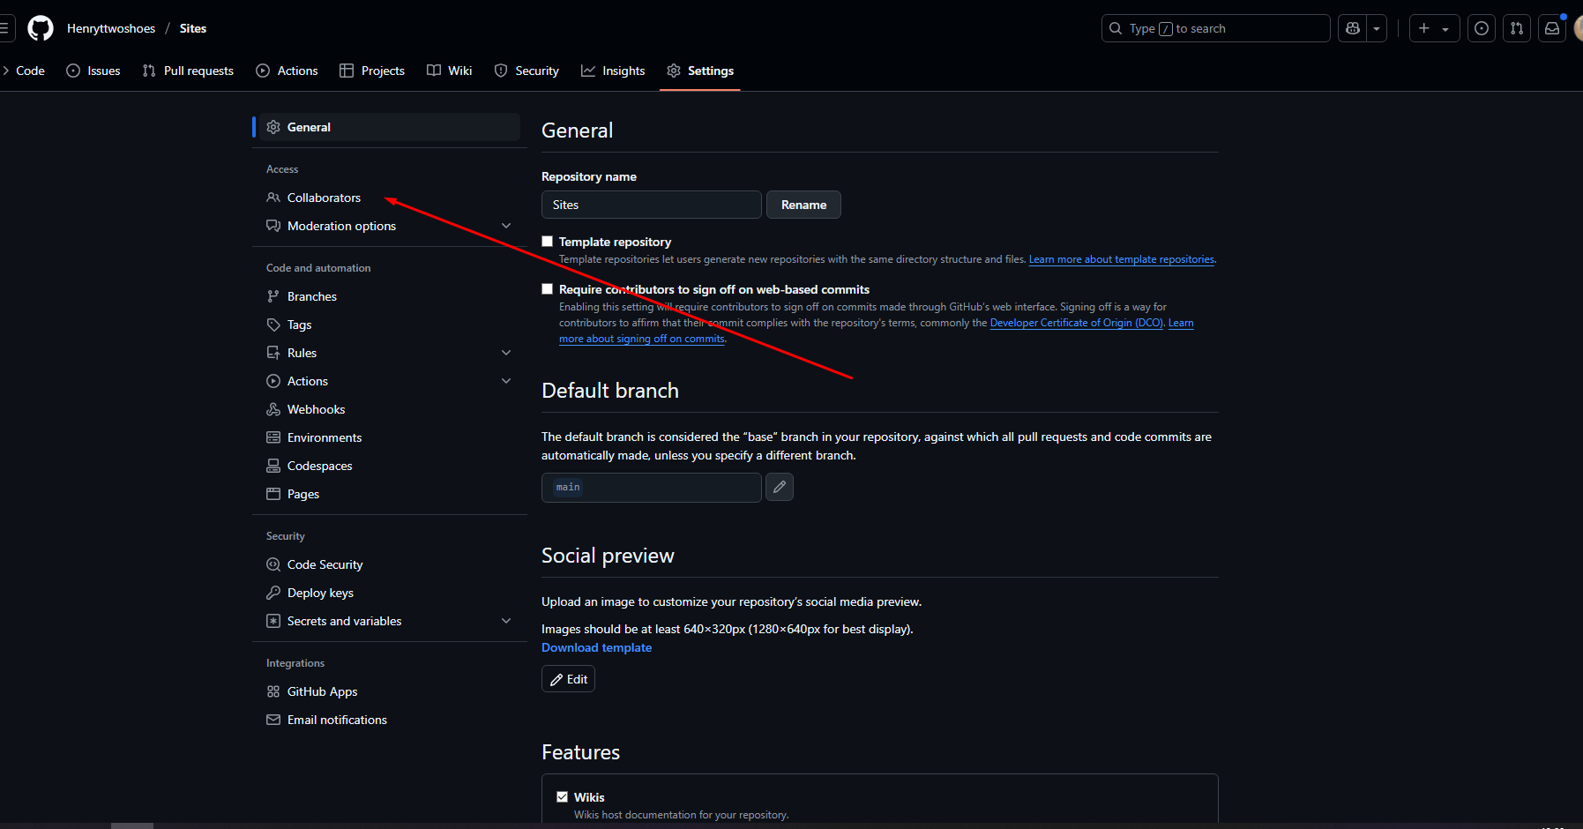
Task: Open the notifications inbox icon
Action: tap(1552, 28)
